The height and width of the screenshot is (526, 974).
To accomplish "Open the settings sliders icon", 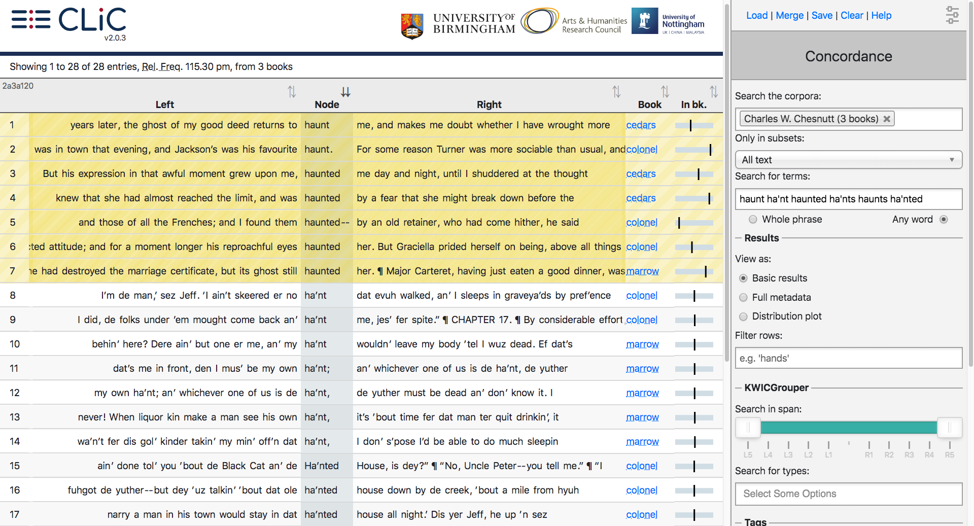I will pyautogui.click(x=952, y=15).
